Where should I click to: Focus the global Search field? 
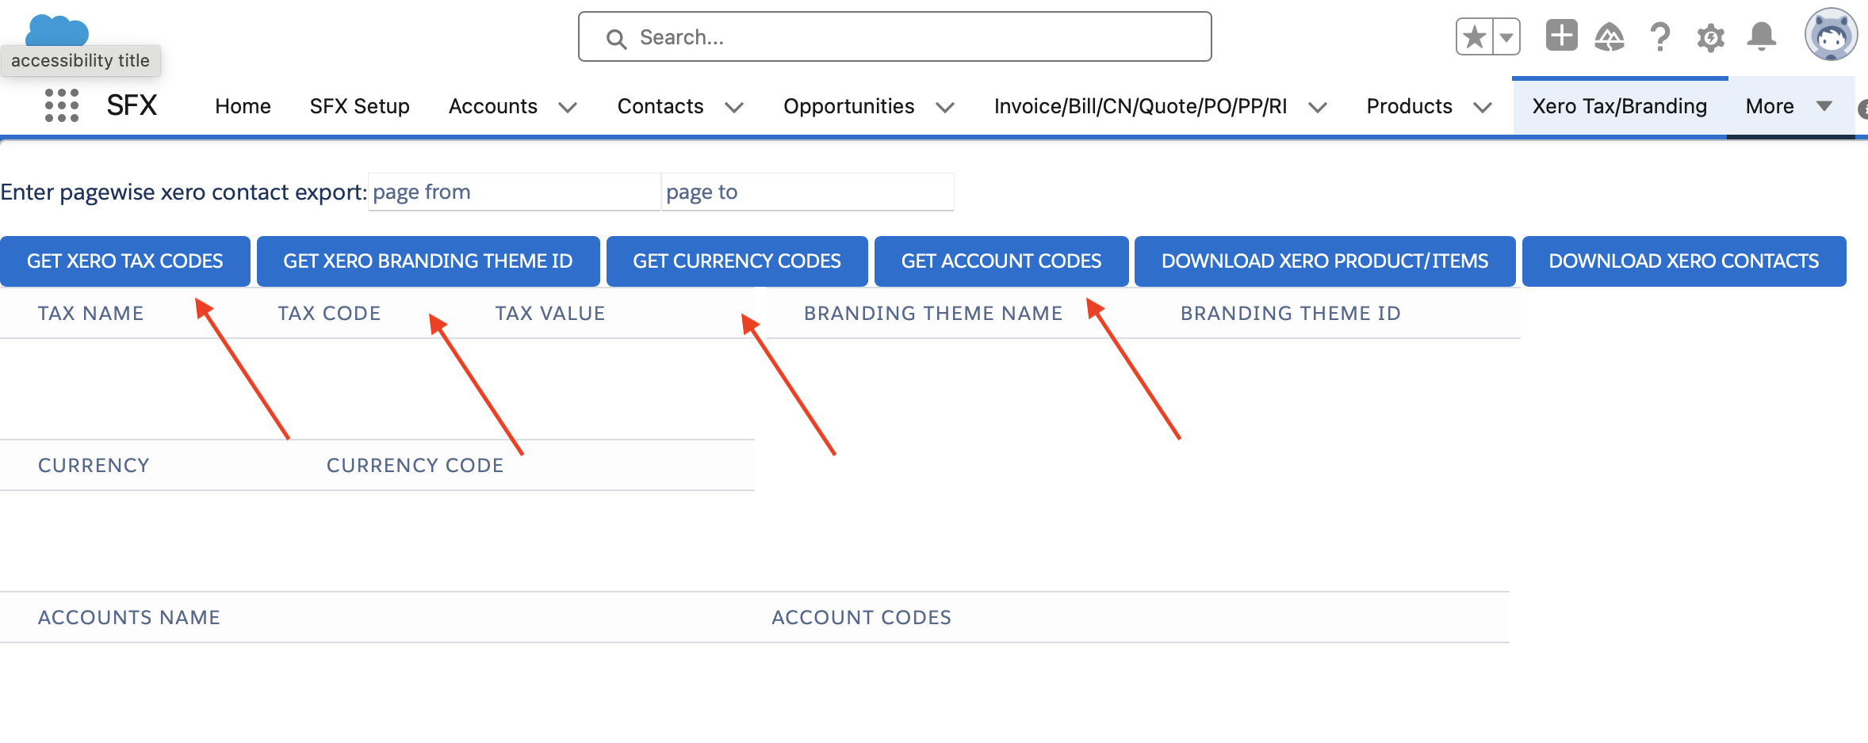894,36
